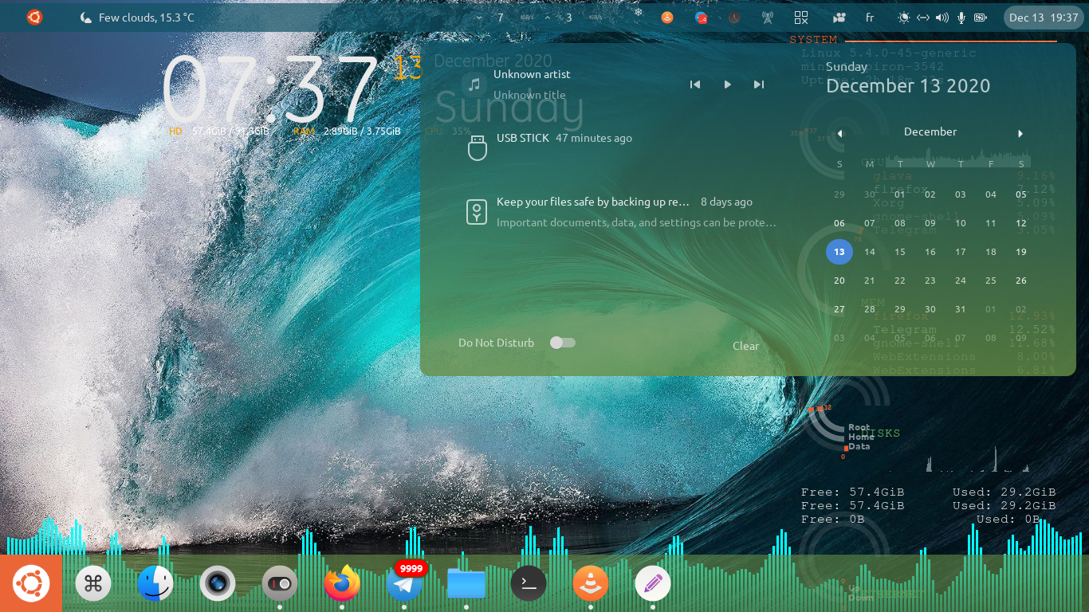Open the backup reminder notification

click(x=621, y=212)
